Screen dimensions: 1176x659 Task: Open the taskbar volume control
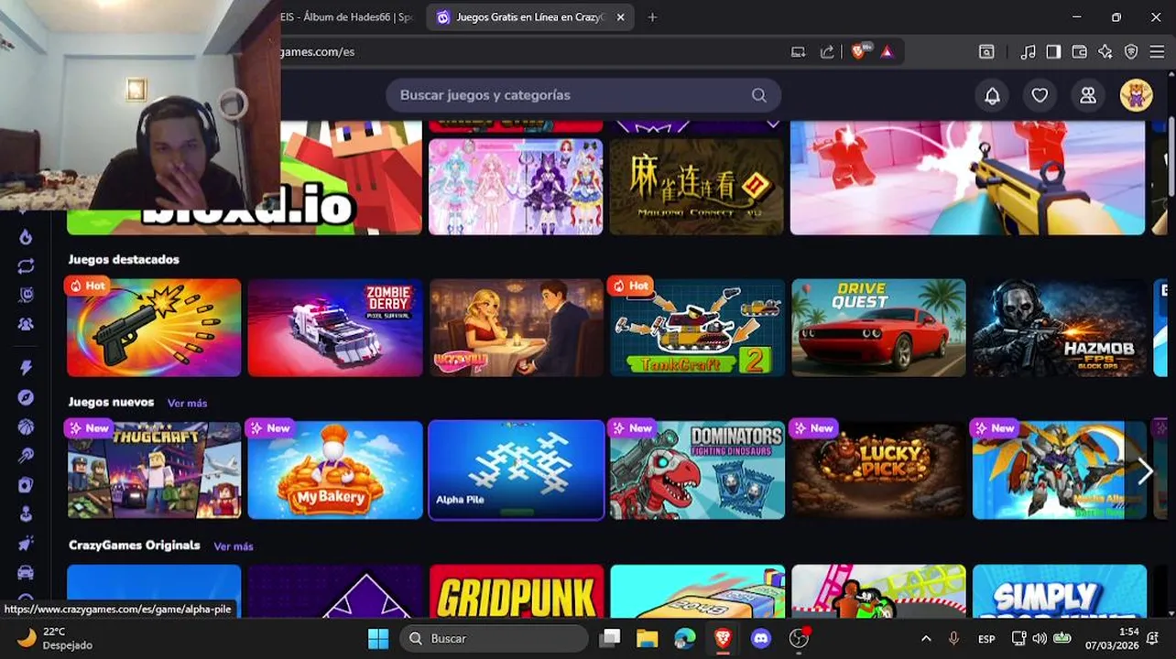(1040, 639)
